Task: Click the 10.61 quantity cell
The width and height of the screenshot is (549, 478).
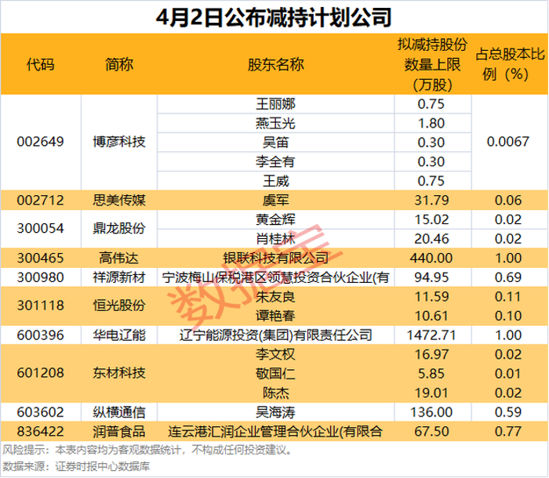Action: (x=431, y=316)
